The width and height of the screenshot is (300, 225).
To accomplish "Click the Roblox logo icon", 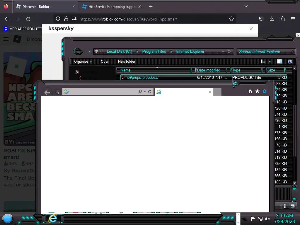I will tap(17, 39).
